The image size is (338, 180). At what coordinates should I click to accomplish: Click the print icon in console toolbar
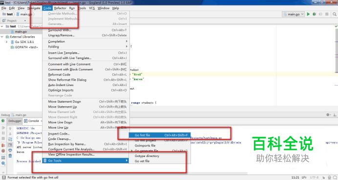[x=10, y=151]
